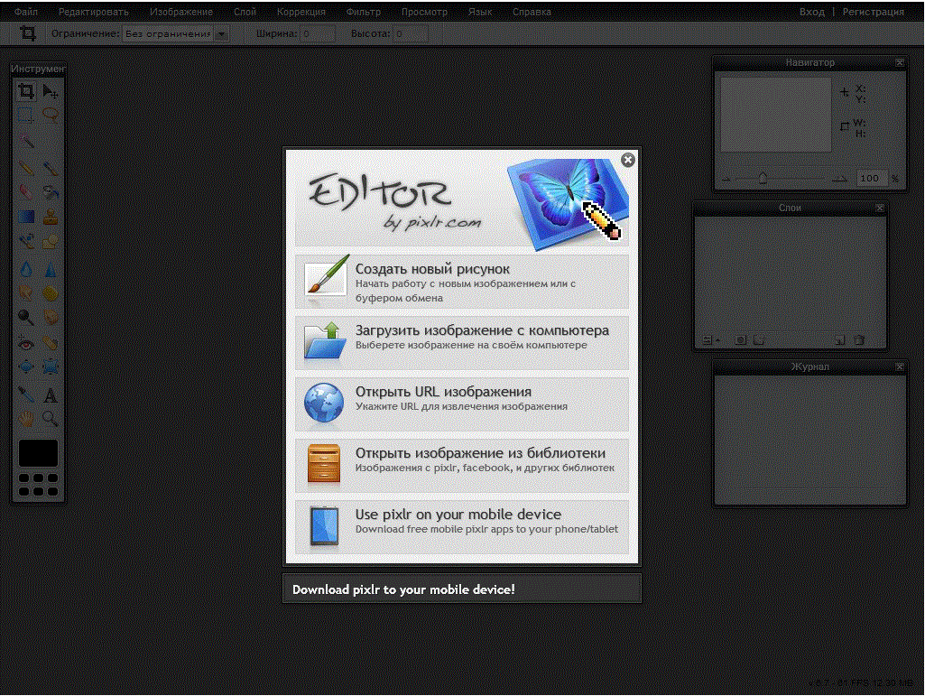Choose Создать новый рисунок option
This screenshot has width=925, height=696.
(x=462, y=282)
